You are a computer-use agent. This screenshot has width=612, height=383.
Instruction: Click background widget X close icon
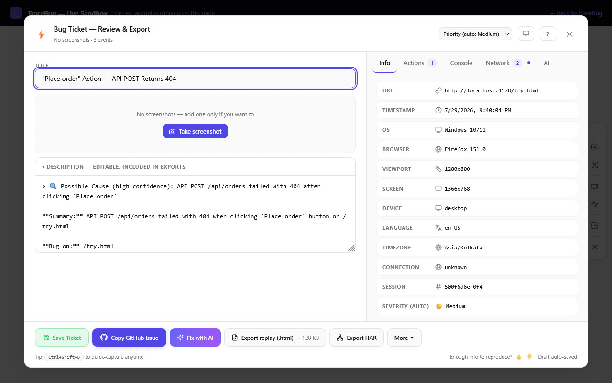(595, 247)
